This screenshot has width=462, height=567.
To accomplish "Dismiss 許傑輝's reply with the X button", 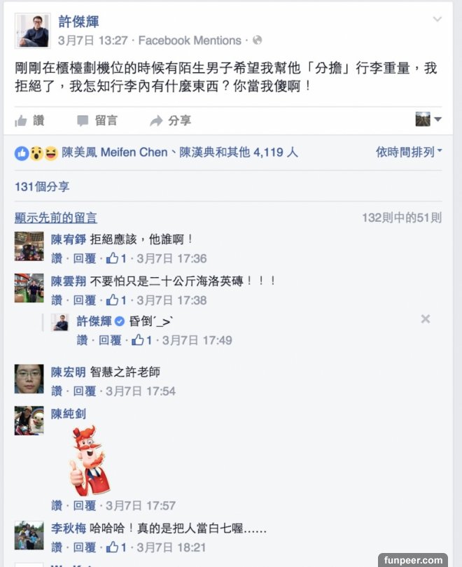I will [x=426, y=319].
